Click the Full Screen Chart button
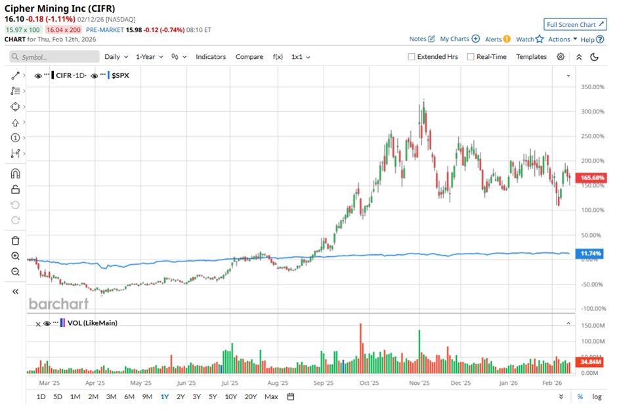 pos(575,24)
